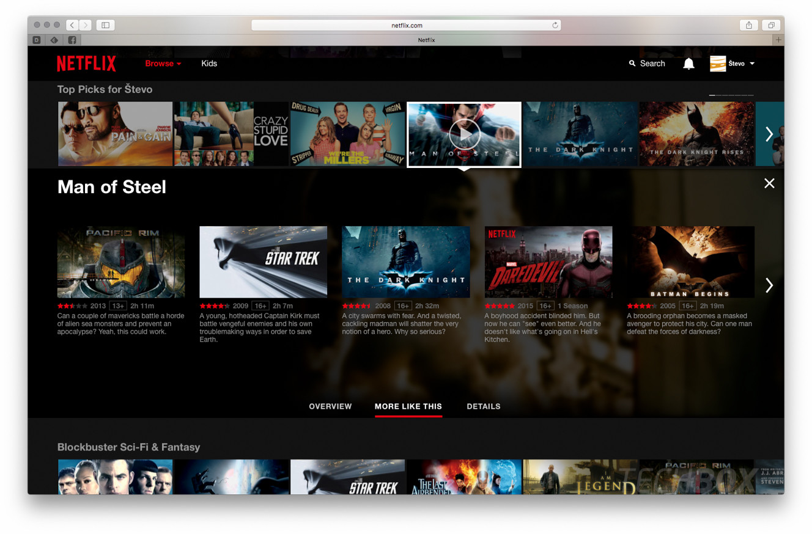Click the star rating under Batman Begins

click(x=643, y=305)
